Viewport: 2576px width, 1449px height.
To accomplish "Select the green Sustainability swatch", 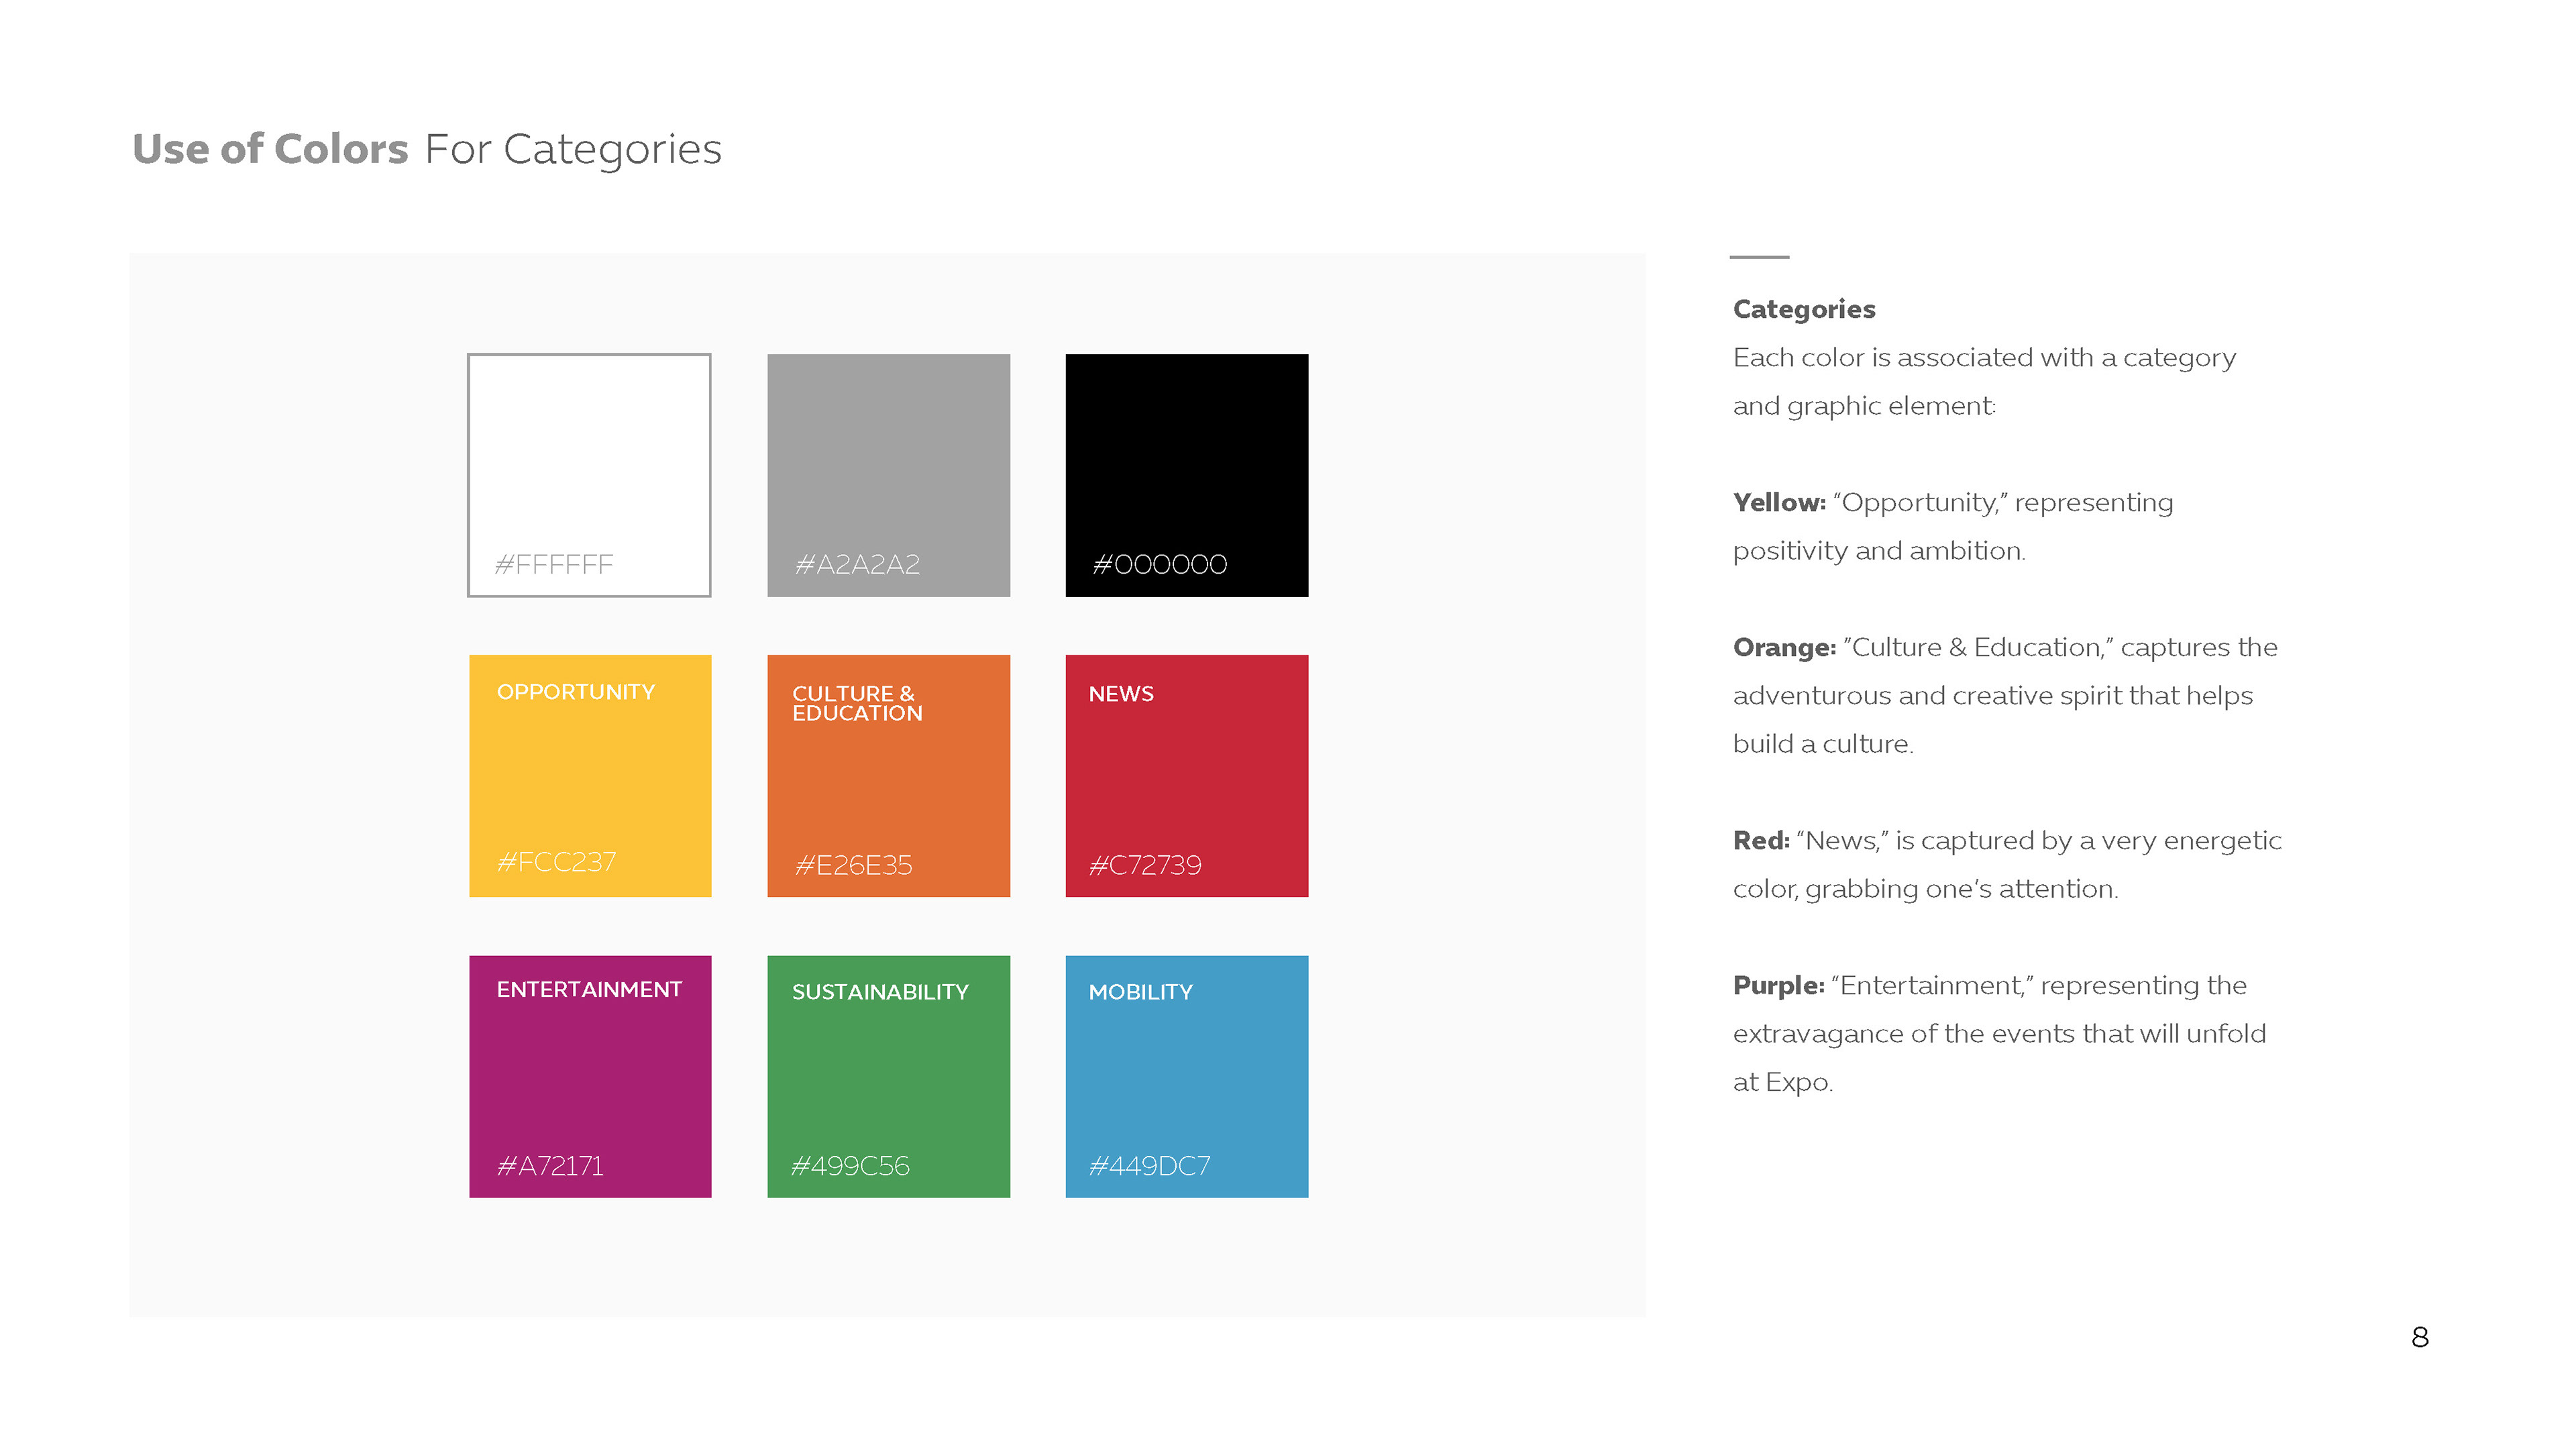I will click(888, 1076).
